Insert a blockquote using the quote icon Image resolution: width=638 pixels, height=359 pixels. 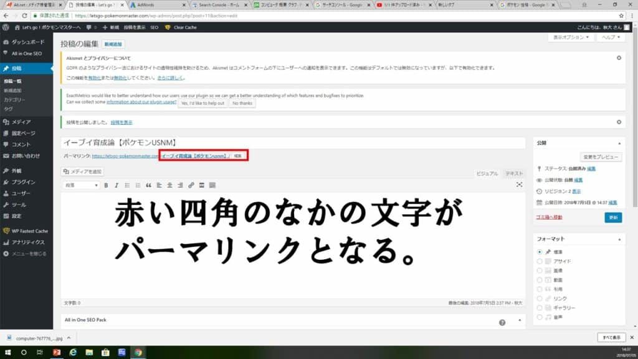148,185
